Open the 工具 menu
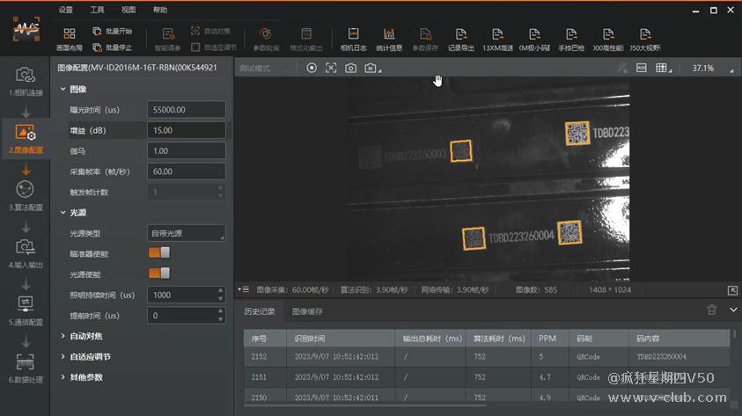 click(x=97, y=10)
